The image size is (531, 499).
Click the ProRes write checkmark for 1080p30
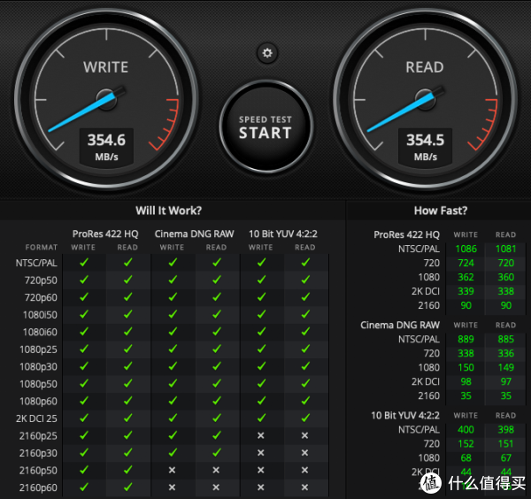(84, 366)
